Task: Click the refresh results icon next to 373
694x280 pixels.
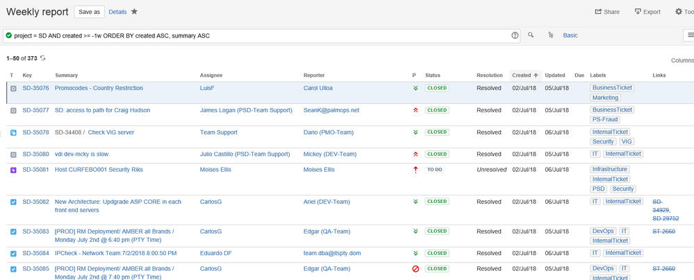Action: point(43,58)
